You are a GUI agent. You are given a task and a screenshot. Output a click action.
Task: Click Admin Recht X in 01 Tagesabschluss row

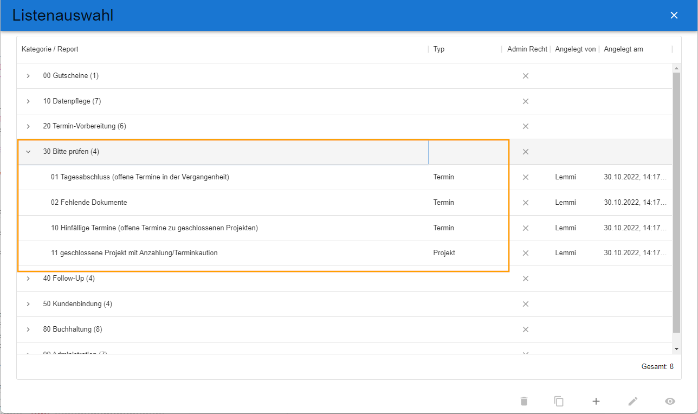[525, 177]
